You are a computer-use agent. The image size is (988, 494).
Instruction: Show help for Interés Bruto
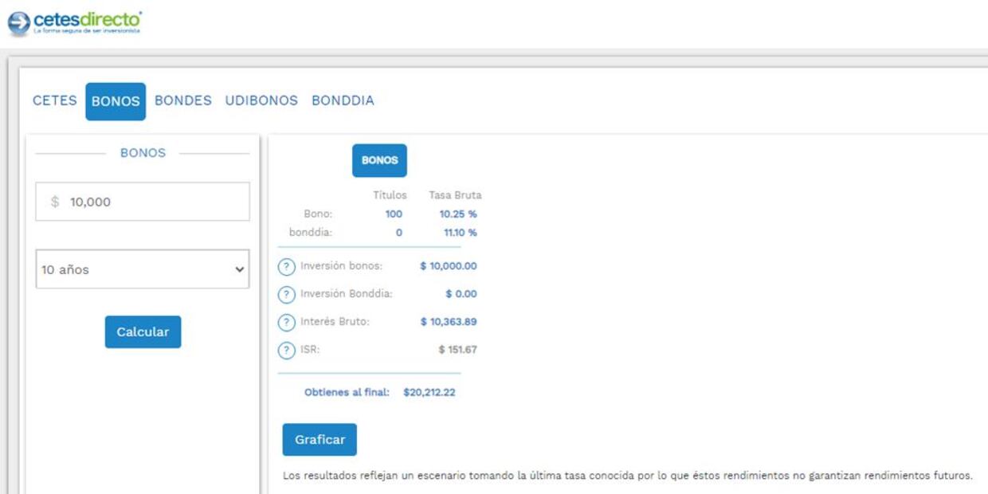click(286, 323)
